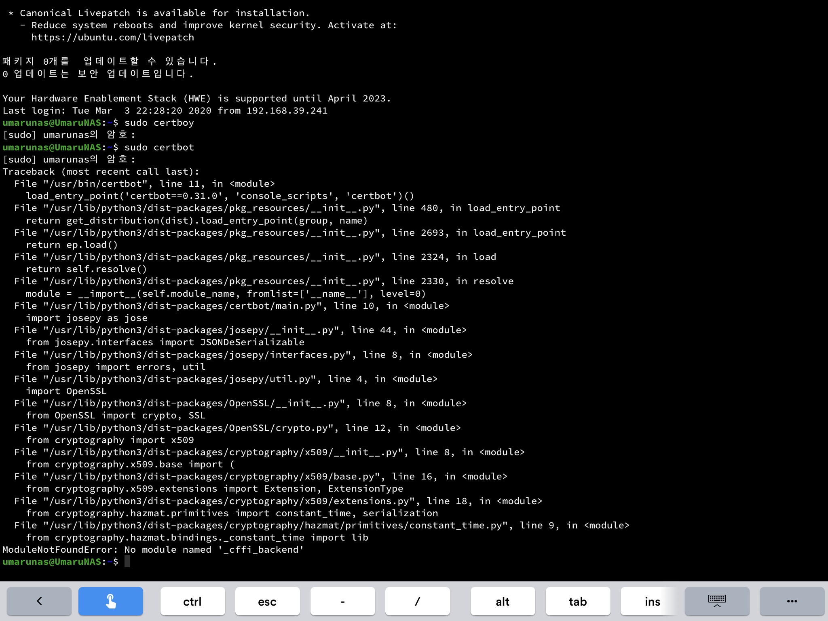Viewport: 828px width, 621px height.
Task: Click the 'import OpenSSL' line
Action: click(x=66, y=391)
